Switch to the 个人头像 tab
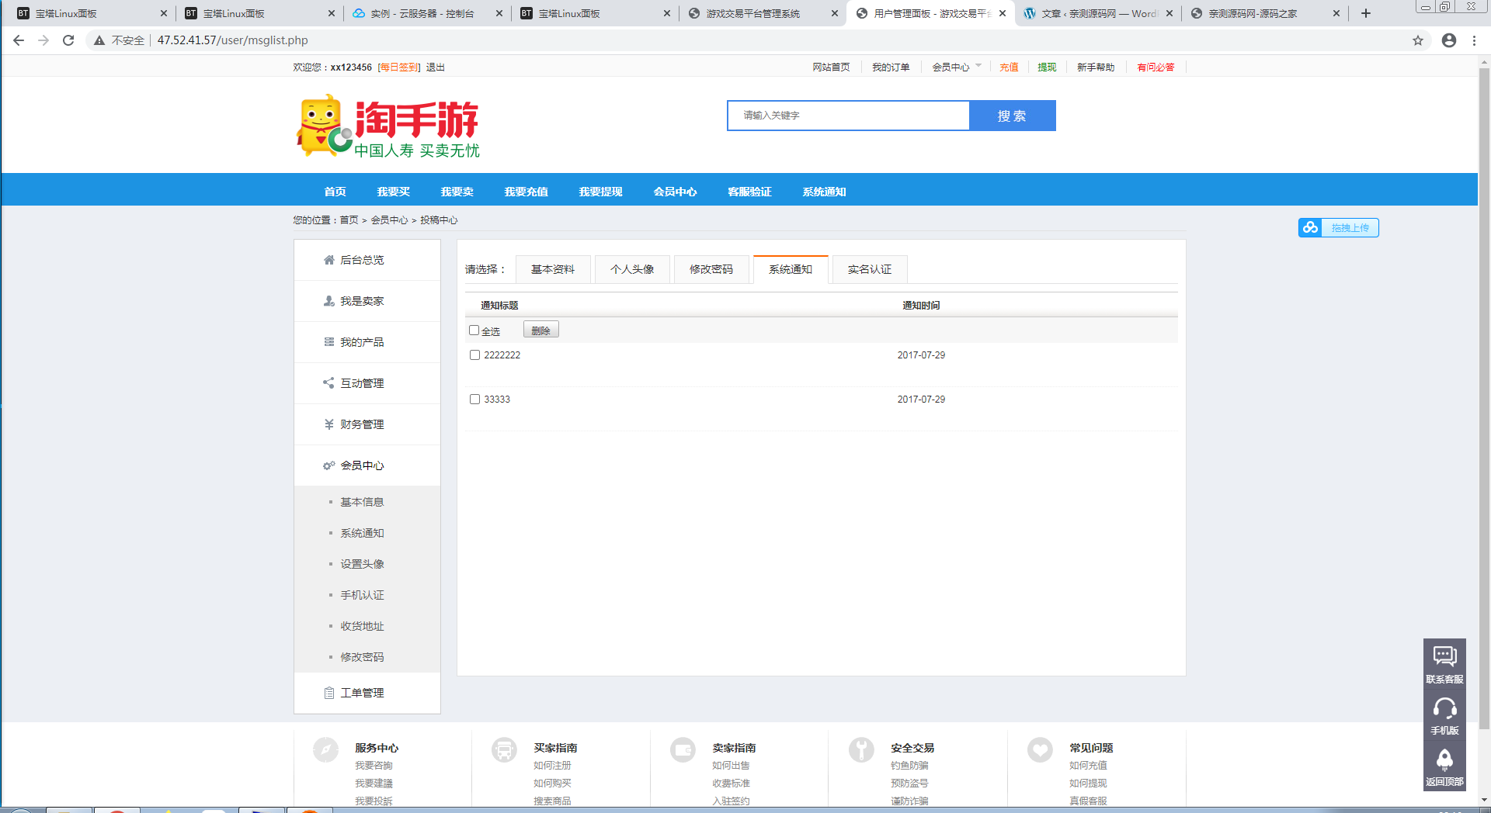 tap(632, 269)
